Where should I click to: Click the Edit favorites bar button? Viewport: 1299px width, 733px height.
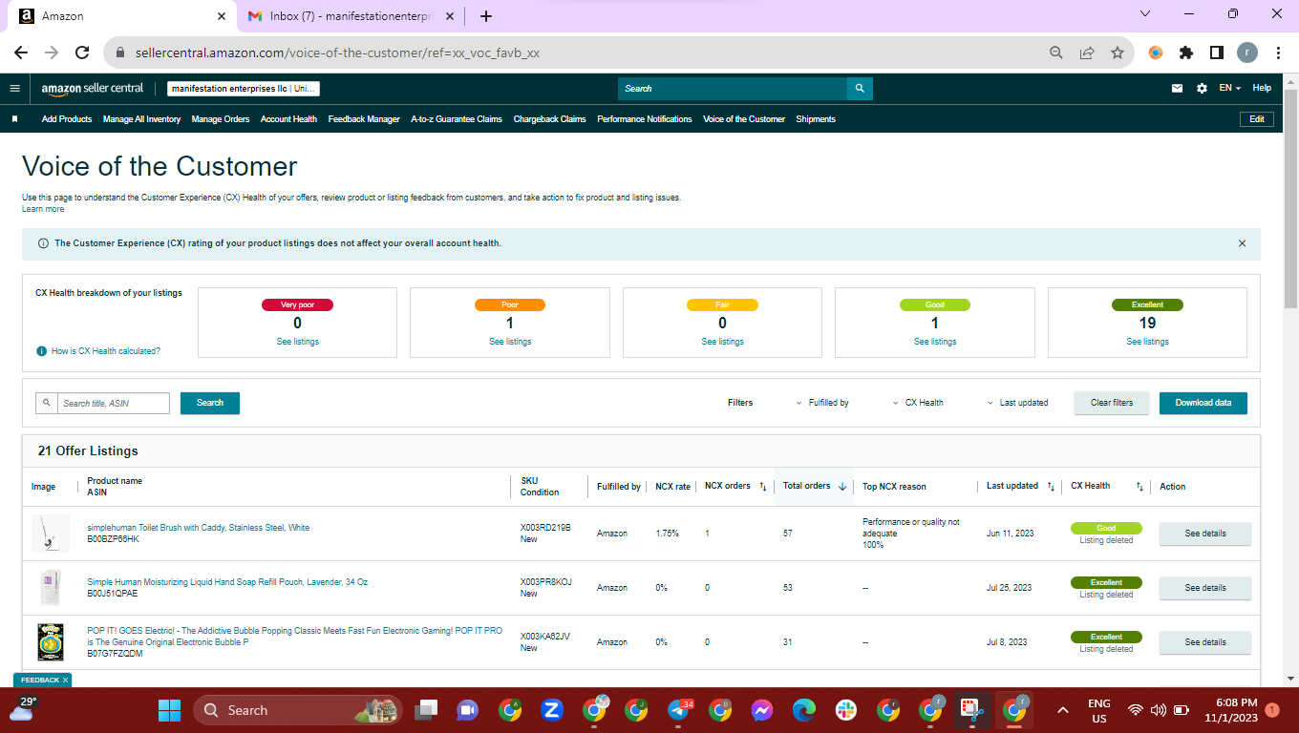(x=1257, y=119)
